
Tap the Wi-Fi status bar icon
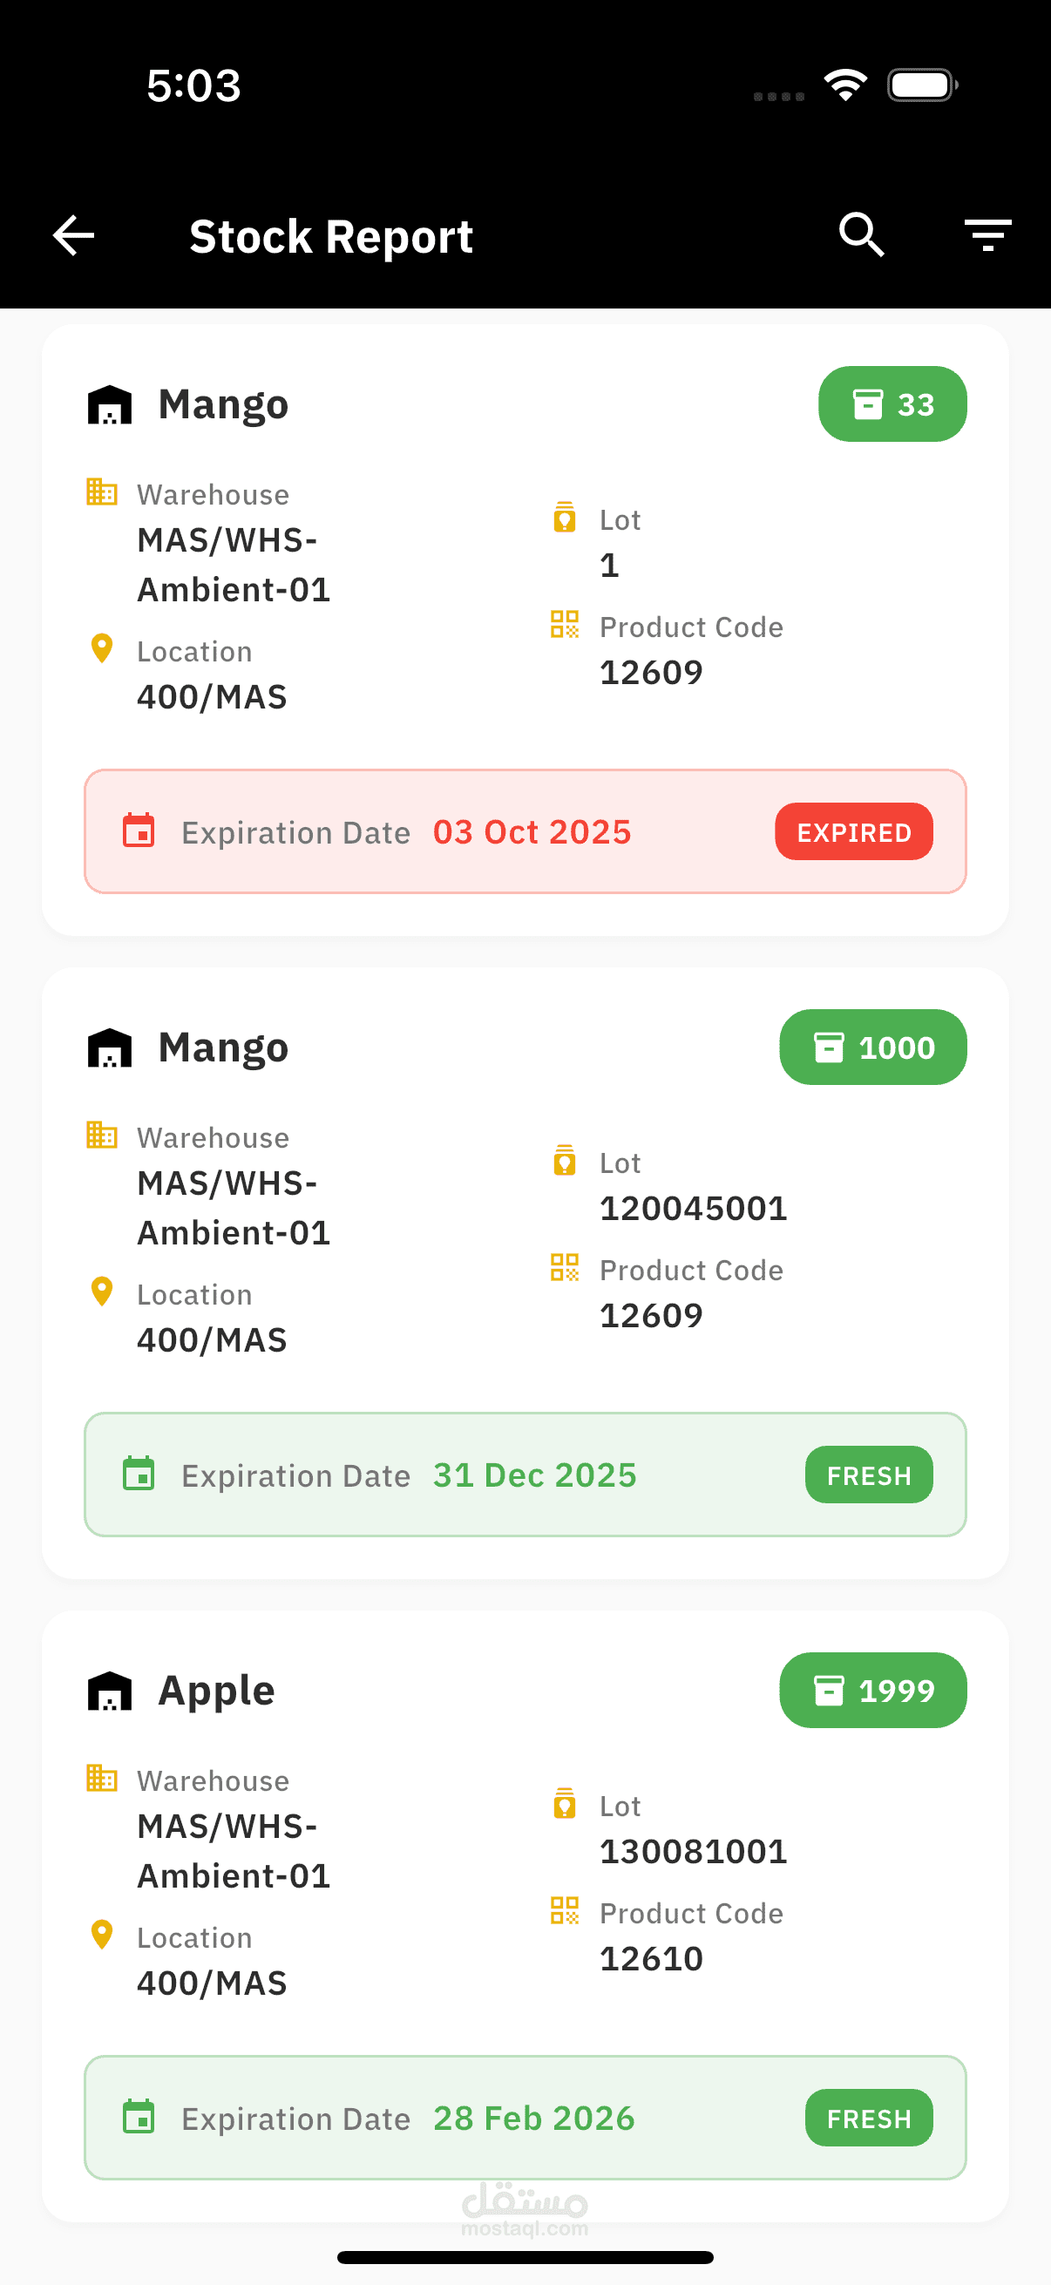click(845, 85)
